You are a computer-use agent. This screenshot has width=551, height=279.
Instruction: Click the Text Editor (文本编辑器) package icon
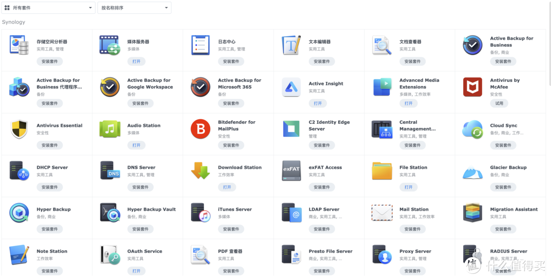pyautogui.click(x=291, y=45)
